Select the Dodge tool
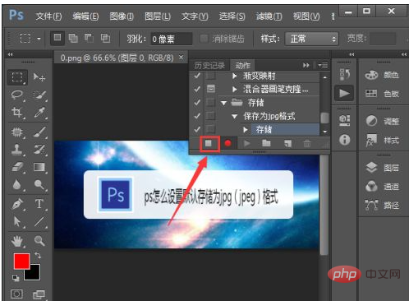This screenshot has width=409, height=301. tap(39, 184)
